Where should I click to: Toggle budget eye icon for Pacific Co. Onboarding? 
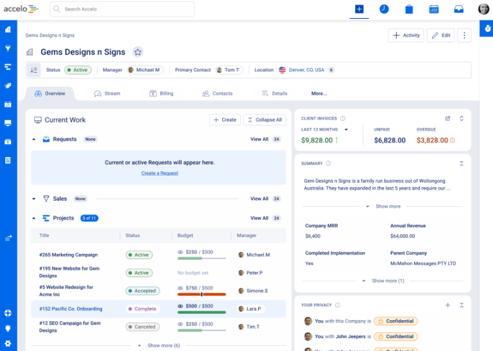[x=180, y=307]
